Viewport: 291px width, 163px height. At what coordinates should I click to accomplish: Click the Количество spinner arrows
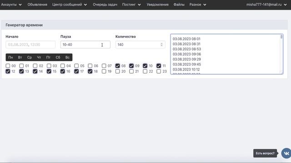(161, 44)
